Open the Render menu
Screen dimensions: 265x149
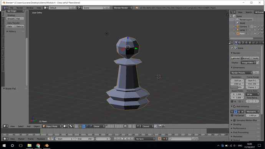(x=20, y=8)
